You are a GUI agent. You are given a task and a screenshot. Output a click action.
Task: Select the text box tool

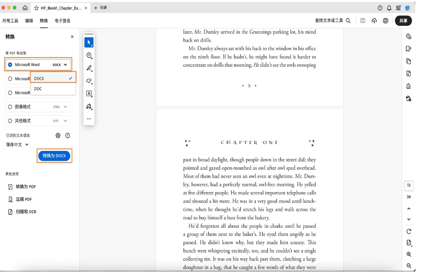coord(89,93)
